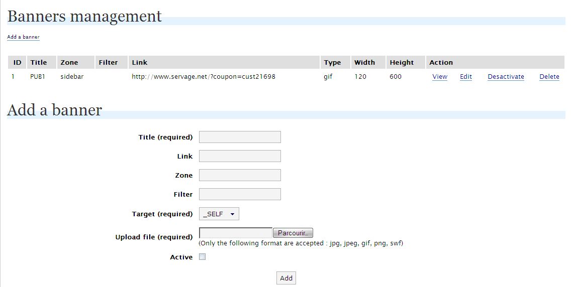Click the servage.net coupon URL cell

(204, 77)
